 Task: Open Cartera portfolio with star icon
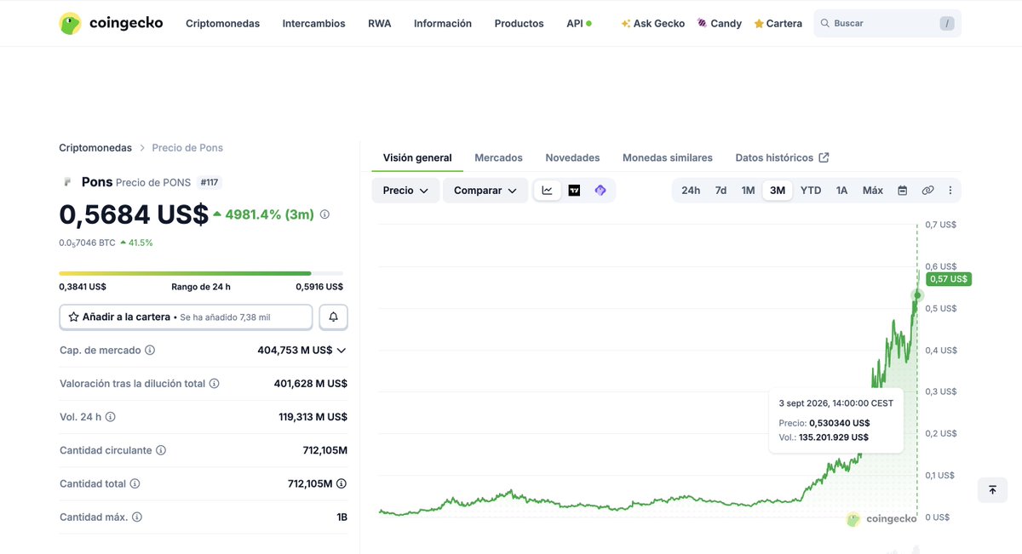778,24
